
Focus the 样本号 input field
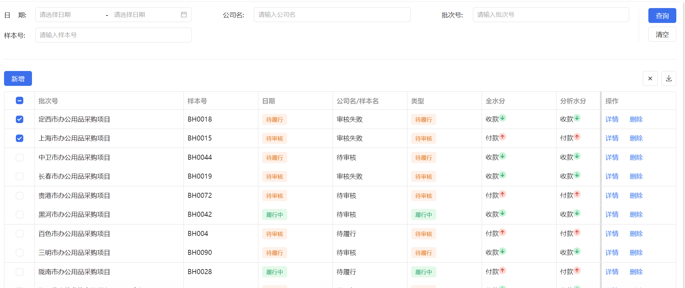[x=113, y=35]
